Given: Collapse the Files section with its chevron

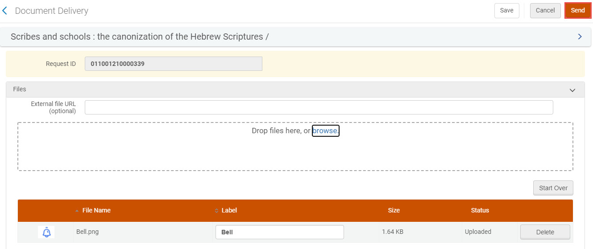Looking at the screenshot, I should coord(572,90).
